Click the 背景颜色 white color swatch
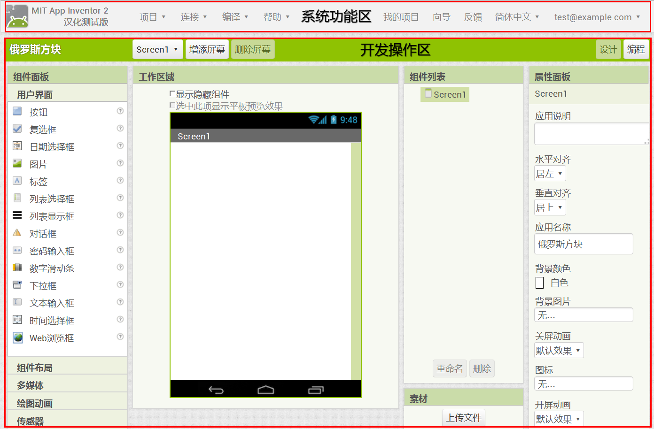654x429 pixels. tap(540, 283)
